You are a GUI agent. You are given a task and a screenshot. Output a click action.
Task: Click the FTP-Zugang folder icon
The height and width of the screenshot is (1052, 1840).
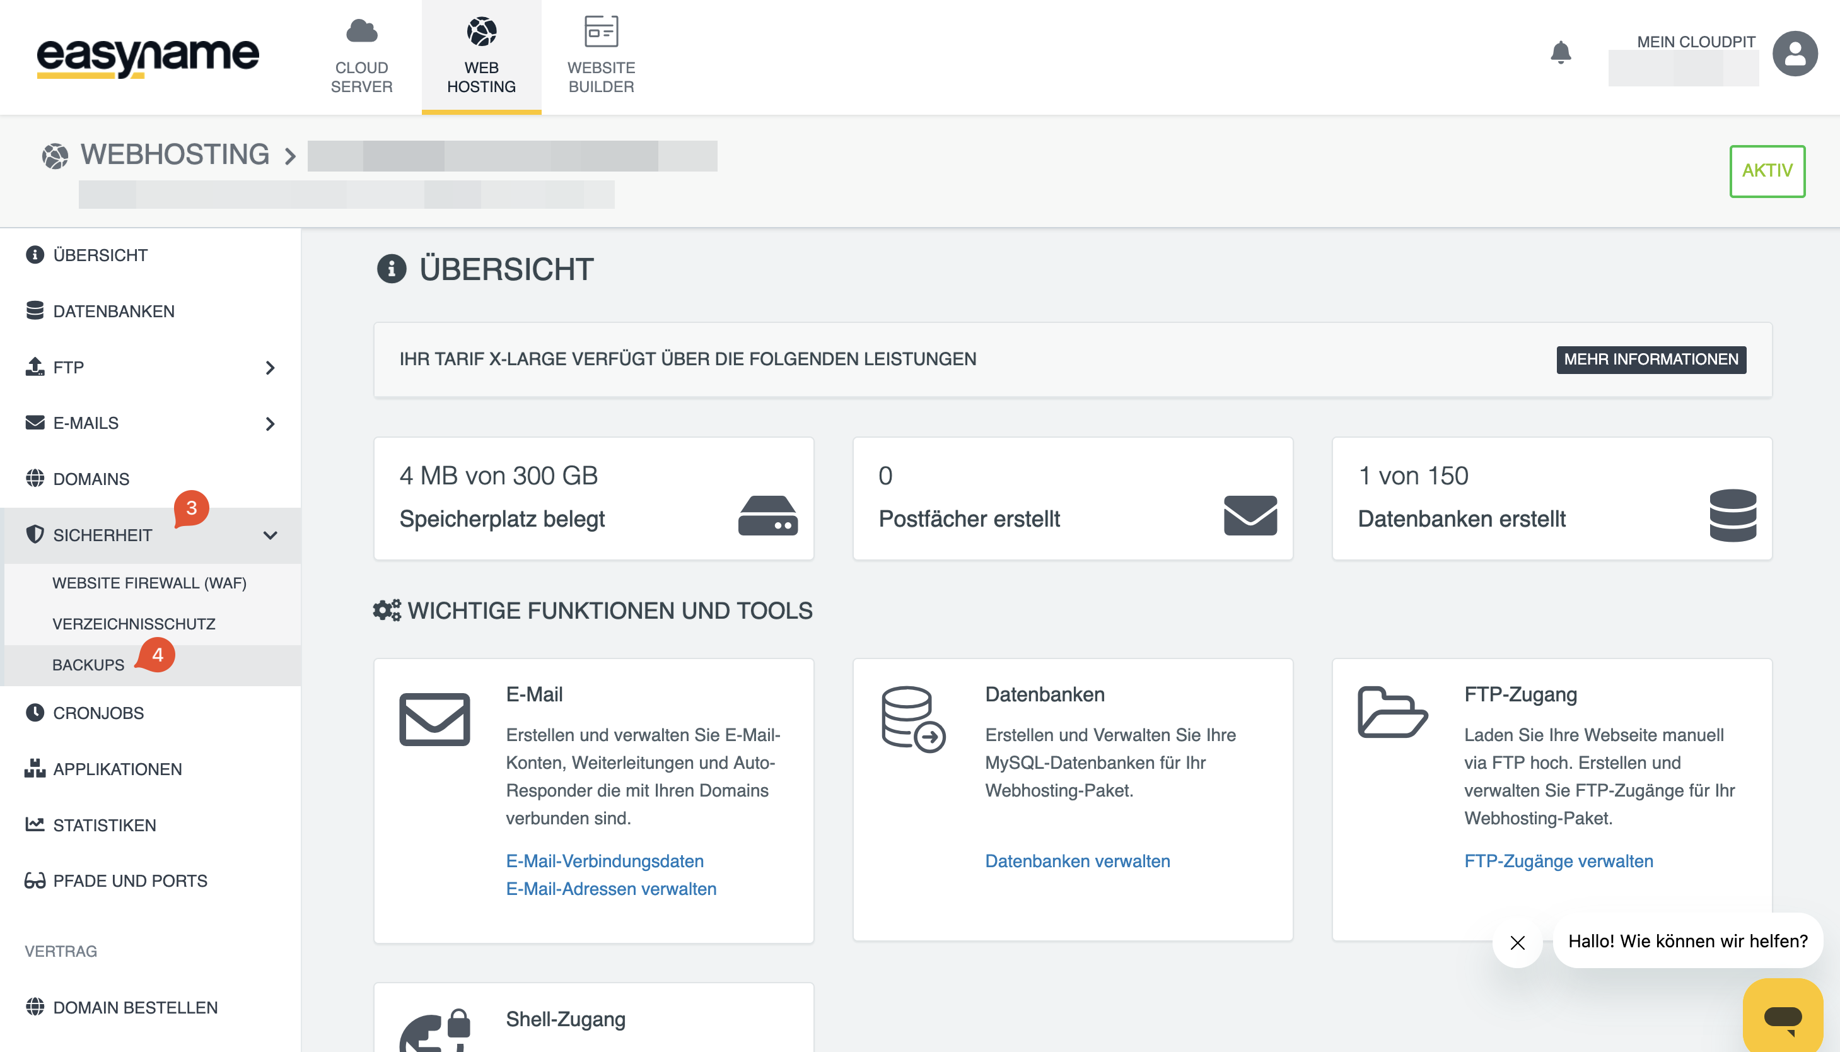tap(1392, 713)
